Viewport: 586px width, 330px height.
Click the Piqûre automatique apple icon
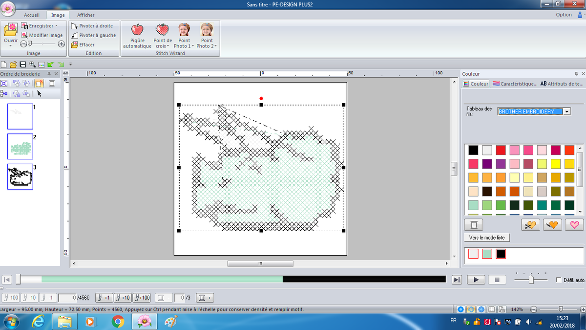coord(137,30)
